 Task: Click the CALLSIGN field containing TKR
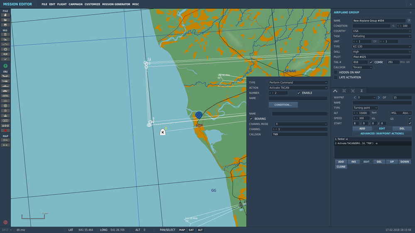(300, 134)
